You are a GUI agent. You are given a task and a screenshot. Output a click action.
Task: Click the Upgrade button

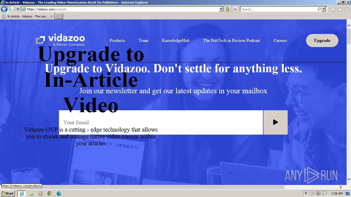pos(322,40)
